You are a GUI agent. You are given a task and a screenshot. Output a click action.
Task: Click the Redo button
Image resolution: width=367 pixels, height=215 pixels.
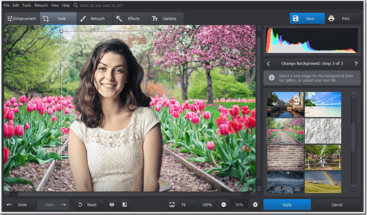pyautogui.click(x=53, y=205)
